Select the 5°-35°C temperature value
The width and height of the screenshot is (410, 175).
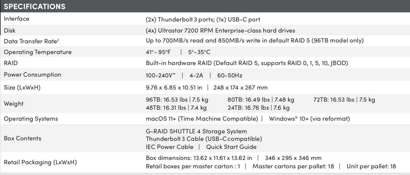click(x=199, y=52)
